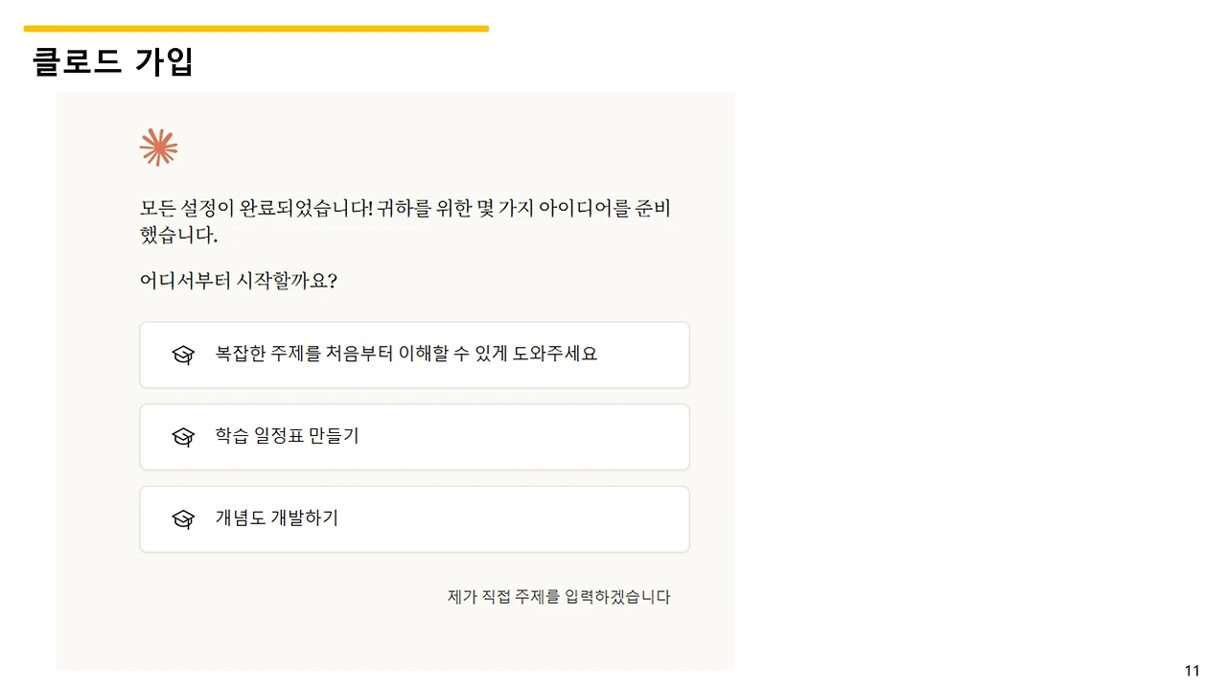Click the custom topic entry link below cards
1227x690 pixels.
(559, 596)
